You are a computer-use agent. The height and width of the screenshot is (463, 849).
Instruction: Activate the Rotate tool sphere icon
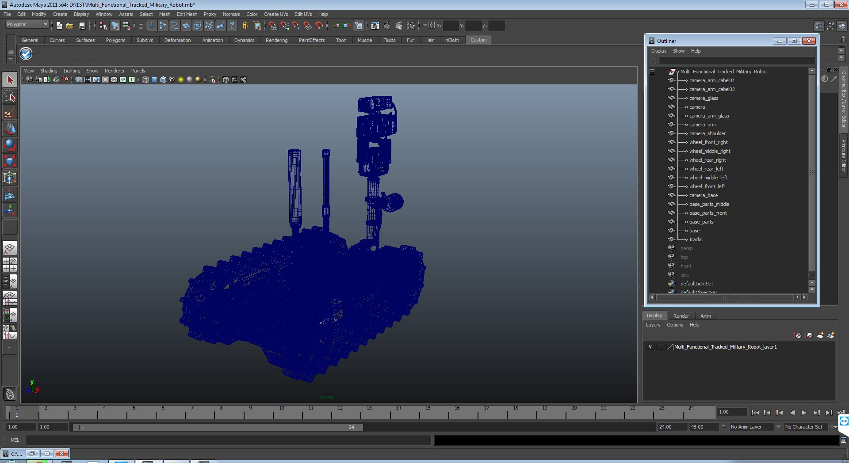pyautogui.click(x=10, y=145)
